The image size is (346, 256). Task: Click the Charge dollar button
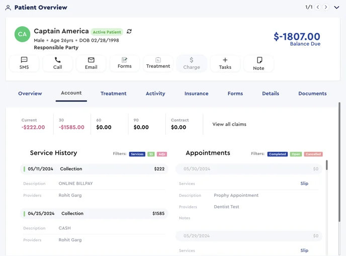(192, 63)
